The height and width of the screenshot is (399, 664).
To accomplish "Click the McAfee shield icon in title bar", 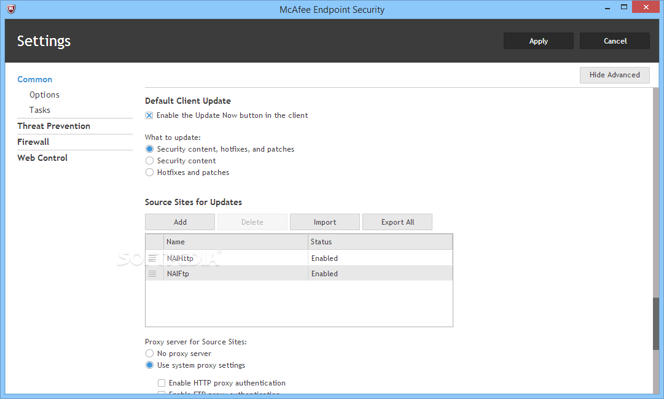I will click(x=11, y=9).
